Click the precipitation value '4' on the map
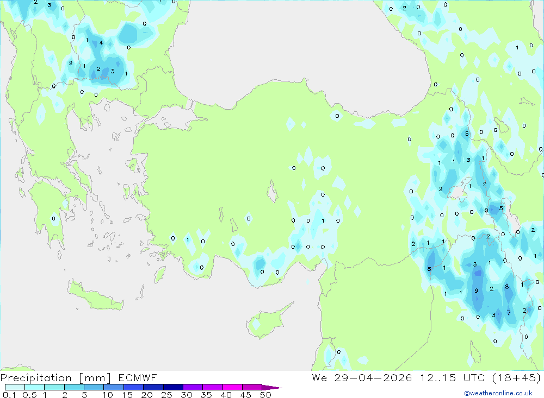 coord(101,42)
